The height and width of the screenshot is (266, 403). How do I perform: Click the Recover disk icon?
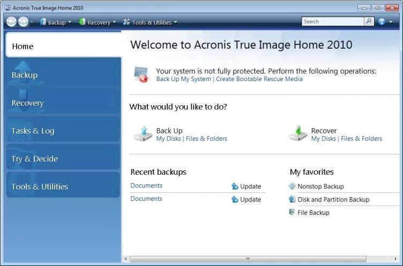tap(298, 134)
